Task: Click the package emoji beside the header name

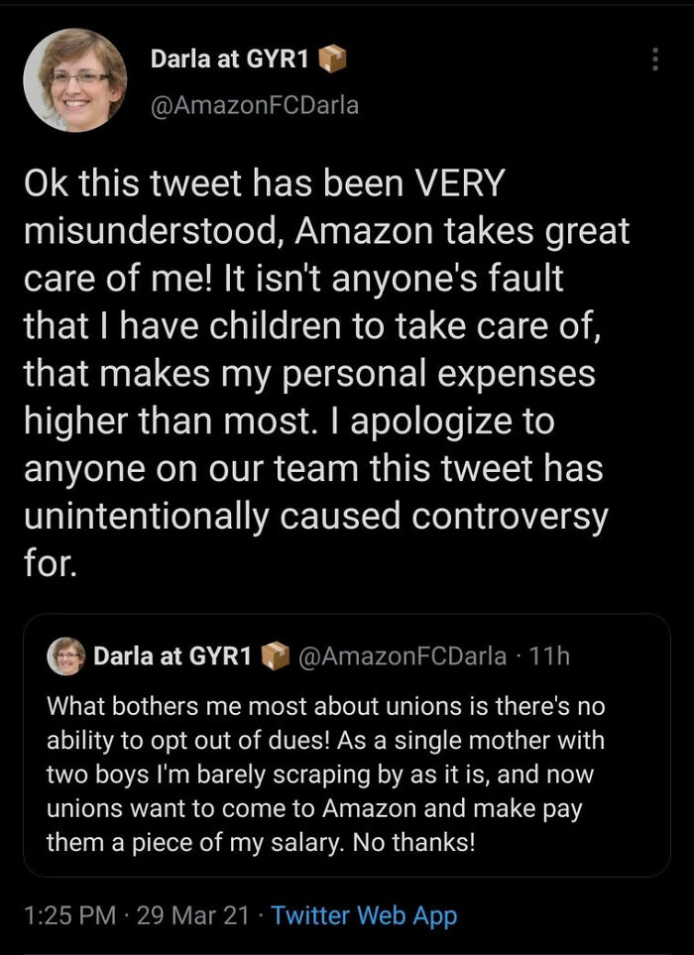Action: [332, 60]
